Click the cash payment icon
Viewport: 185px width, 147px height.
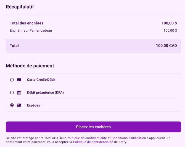(x=19, y=105)
